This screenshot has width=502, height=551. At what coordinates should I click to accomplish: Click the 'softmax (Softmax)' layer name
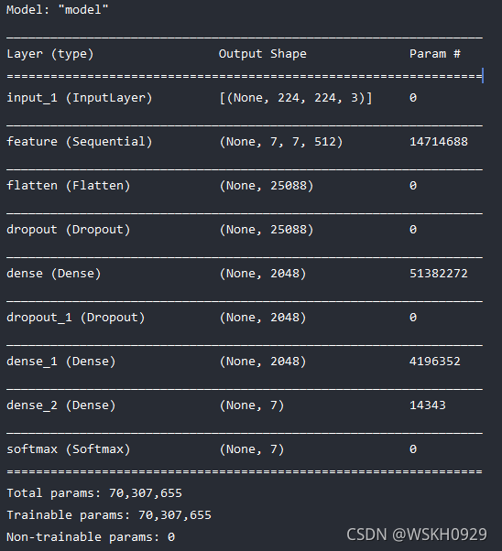(69, 449)
